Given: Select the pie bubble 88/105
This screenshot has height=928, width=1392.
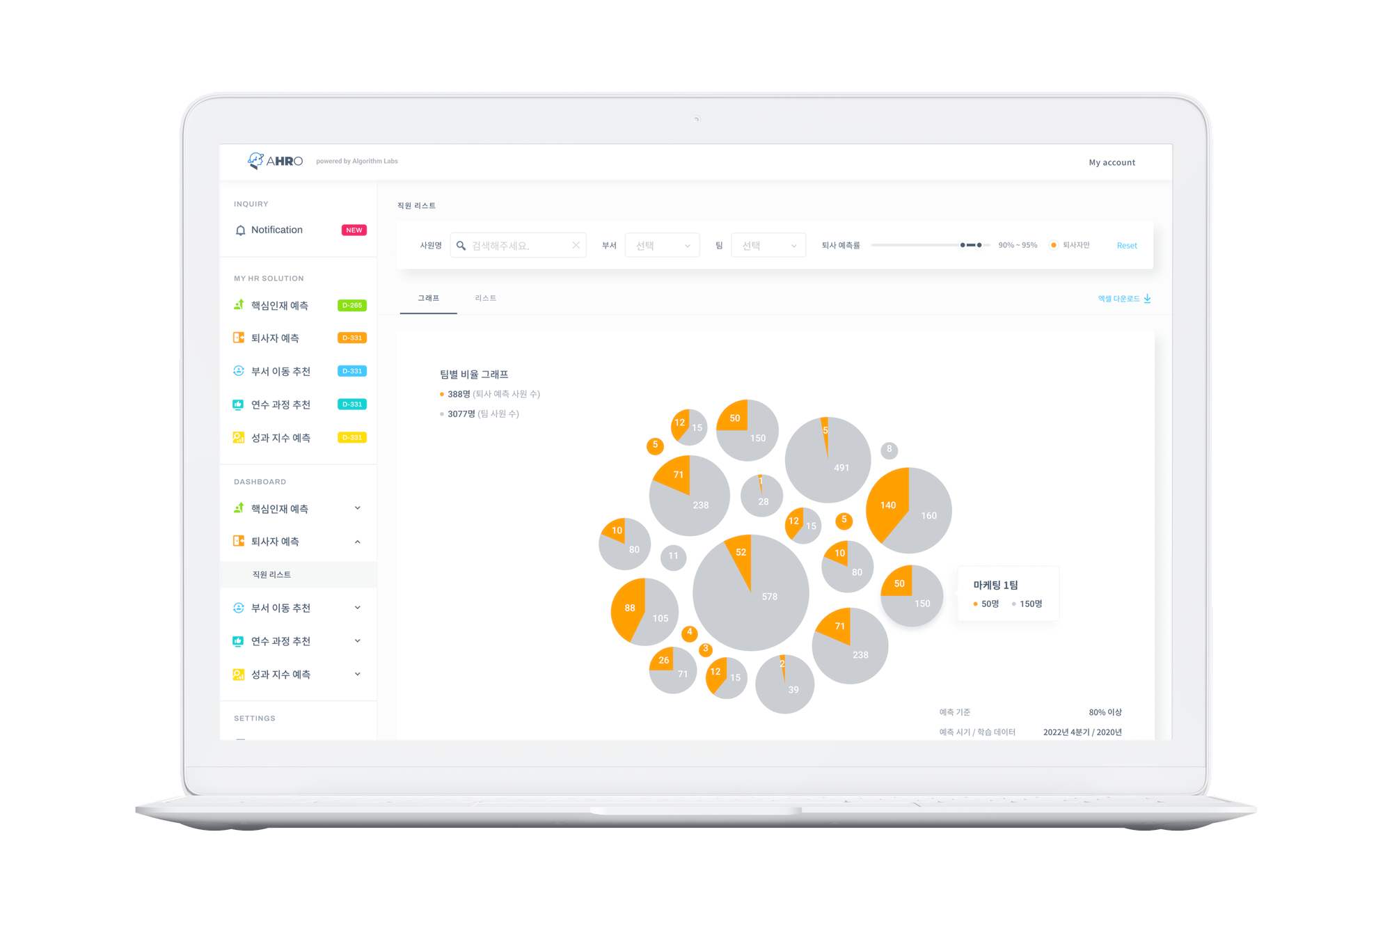Looking at the screenshot, I should point(644,612).
